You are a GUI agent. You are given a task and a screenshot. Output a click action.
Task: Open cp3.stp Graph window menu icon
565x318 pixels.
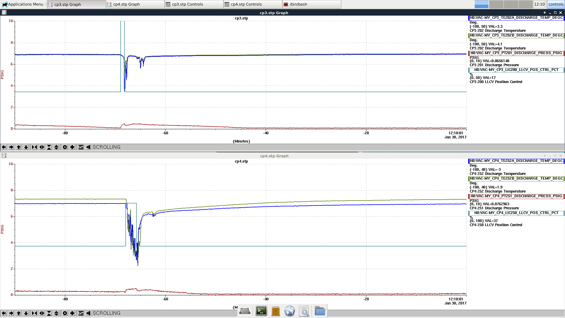pyautogui.click(x=4, y=13)
